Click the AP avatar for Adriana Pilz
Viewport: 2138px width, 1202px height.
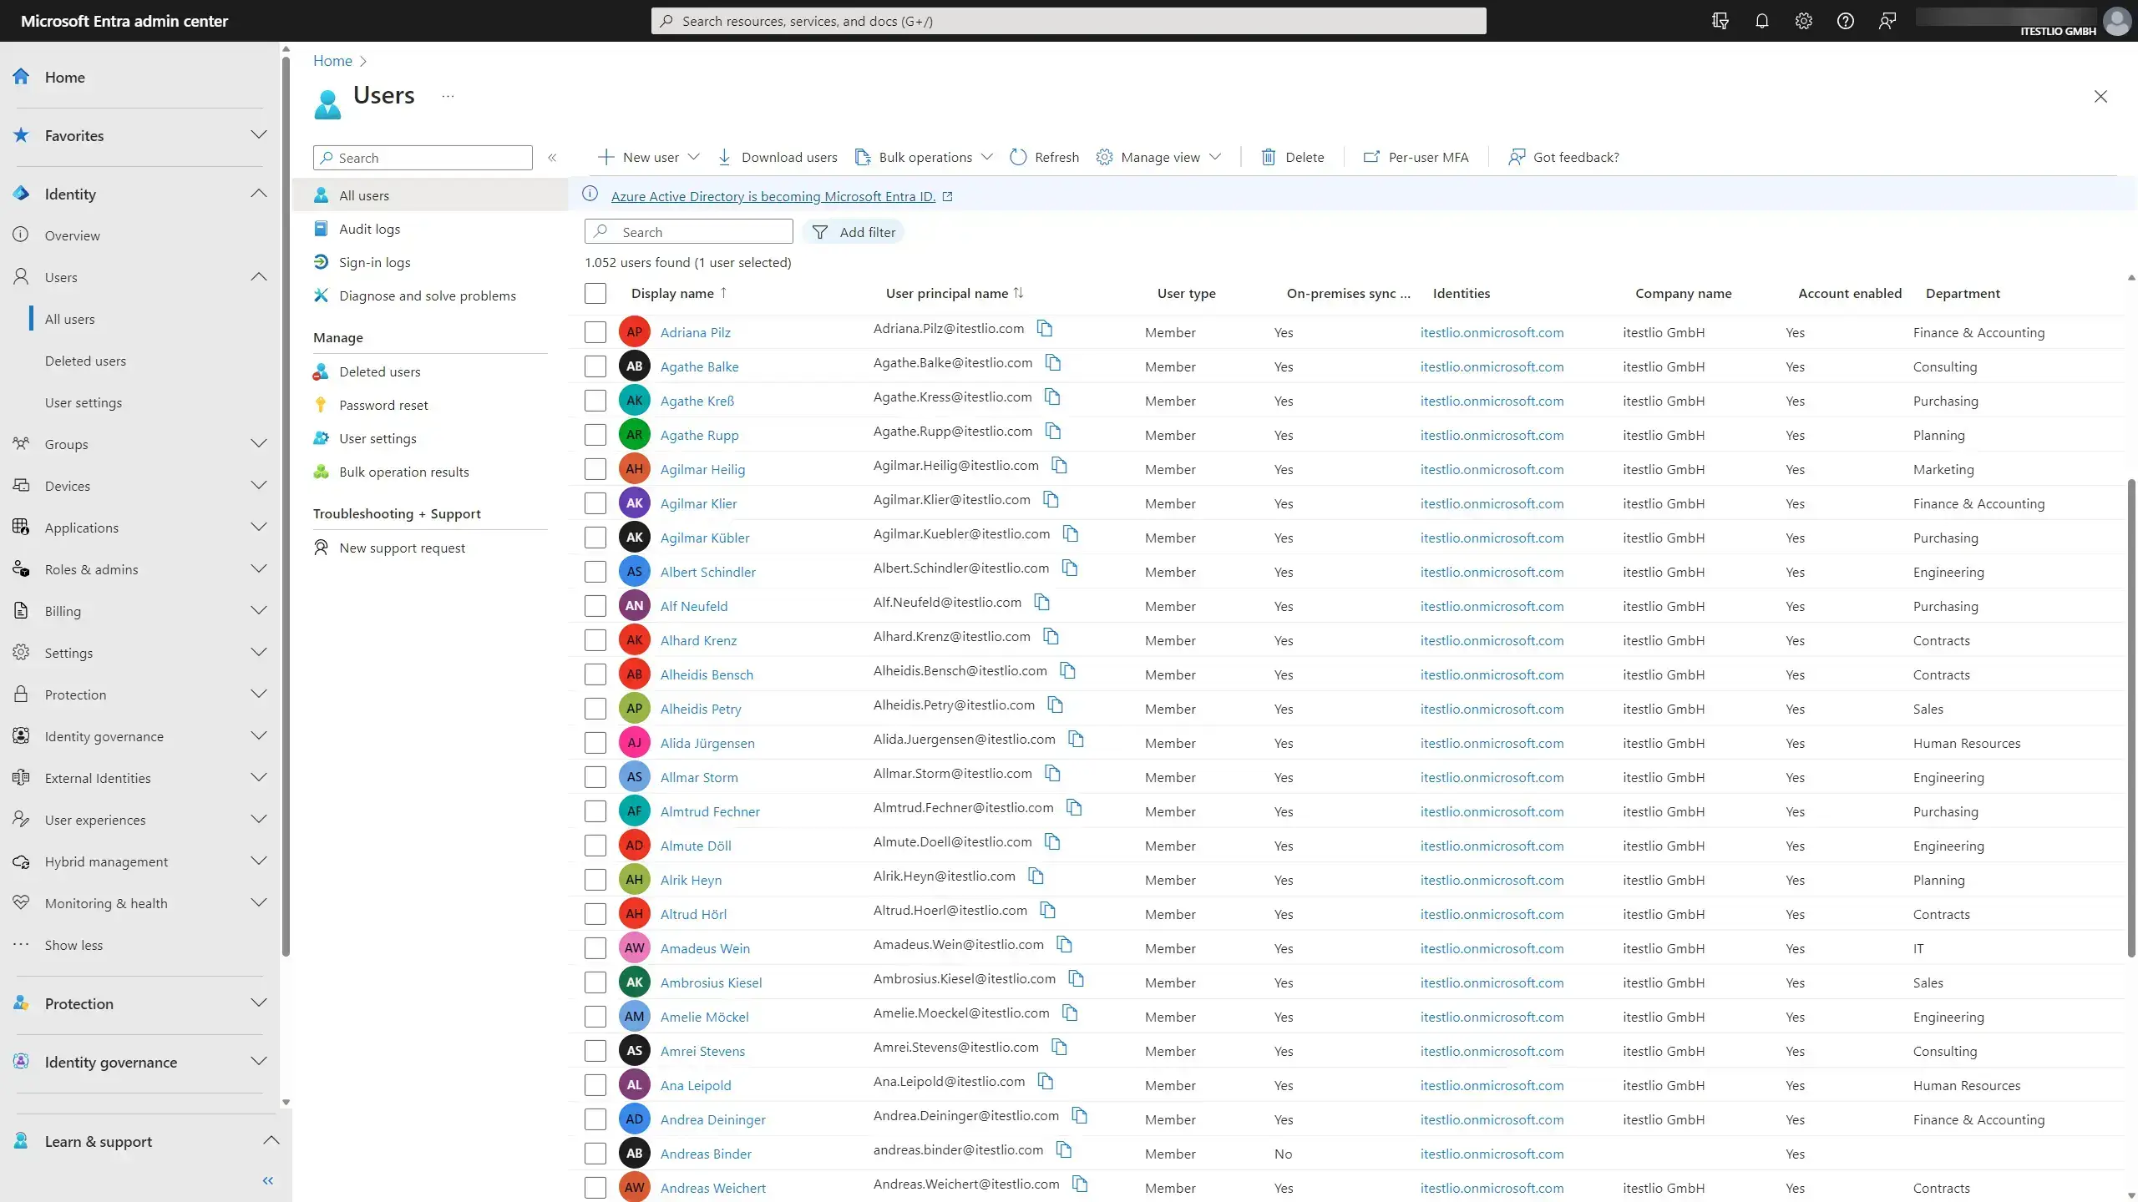click(x=634, y=332)
